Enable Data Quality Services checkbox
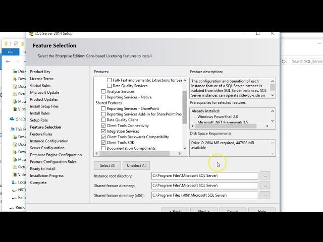The image size is (323, 242). pos(110,86)
